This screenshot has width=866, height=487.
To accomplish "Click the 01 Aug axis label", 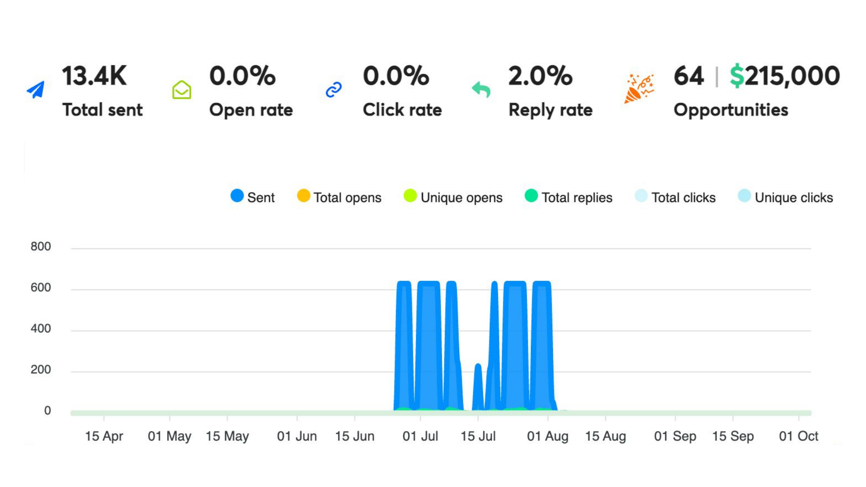I will click(x=548, y=436).
